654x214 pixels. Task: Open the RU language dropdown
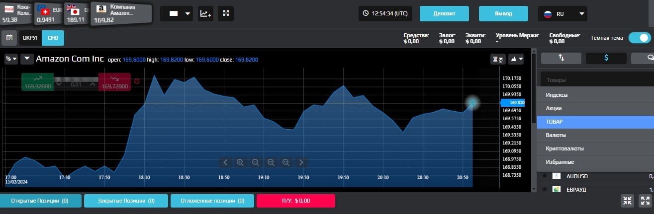pos(562,14)
